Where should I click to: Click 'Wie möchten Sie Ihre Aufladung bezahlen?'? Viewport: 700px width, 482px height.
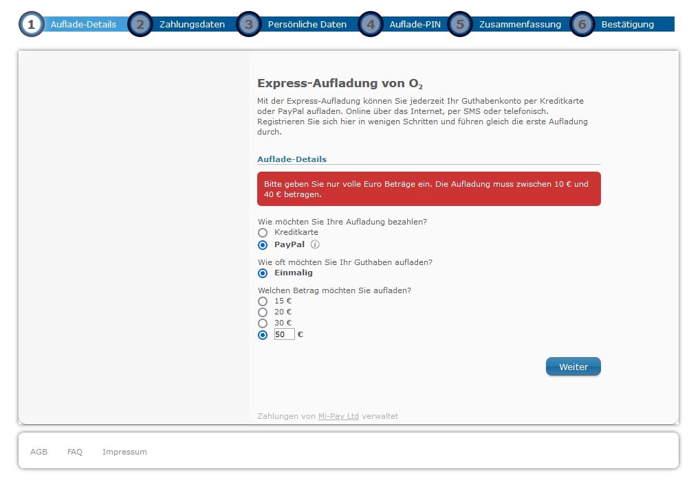[x=342, y=222]
